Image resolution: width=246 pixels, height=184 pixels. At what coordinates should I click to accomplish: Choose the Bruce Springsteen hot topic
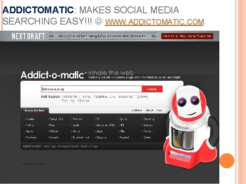pyautogui.click(x=133, y=96)
